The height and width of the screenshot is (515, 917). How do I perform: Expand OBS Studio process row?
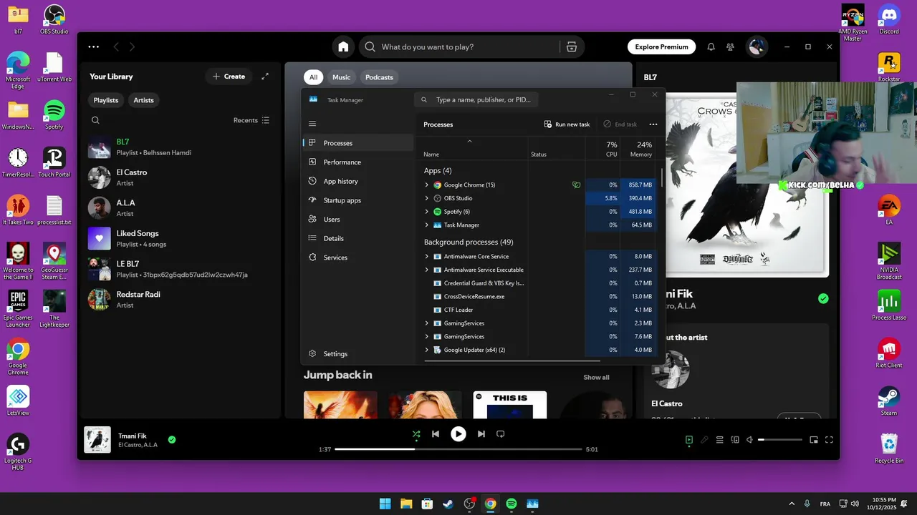pyautogui.click(x=427, y=198)
